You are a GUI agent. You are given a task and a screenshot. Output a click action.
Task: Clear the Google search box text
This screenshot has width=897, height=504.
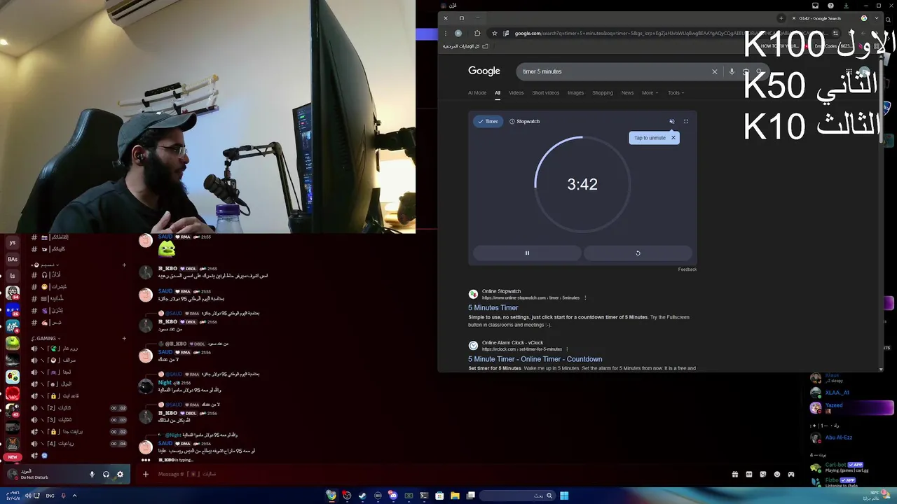click(x=715, y=71)
